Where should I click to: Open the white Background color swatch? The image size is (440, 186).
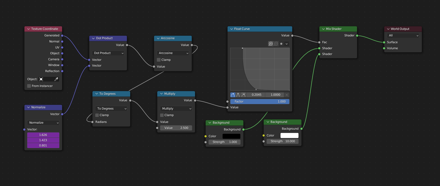point(289,135)
